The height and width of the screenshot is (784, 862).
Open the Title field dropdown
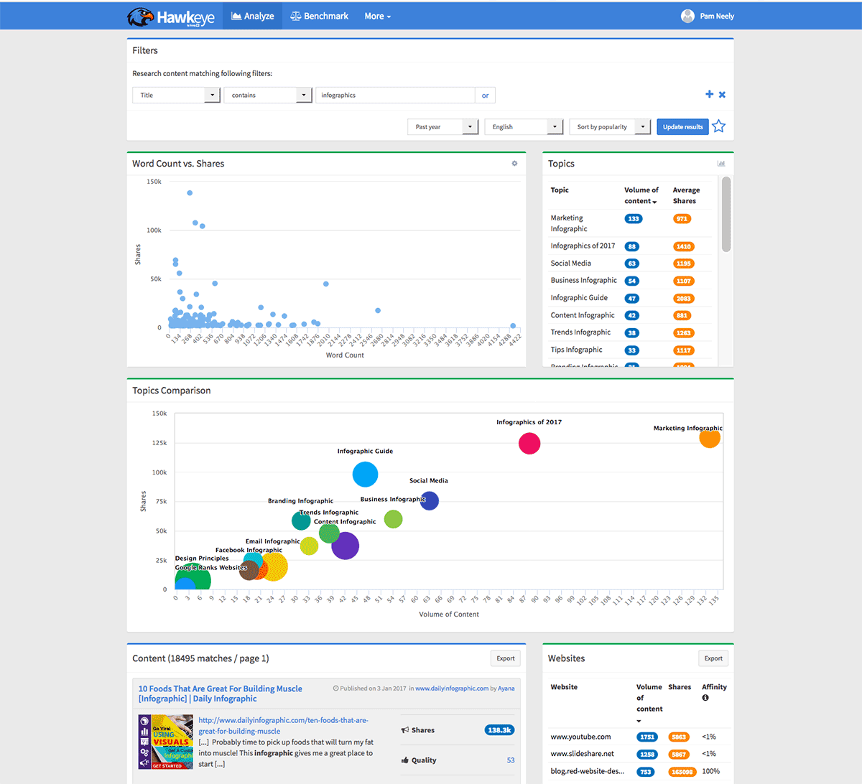[176, 95]
